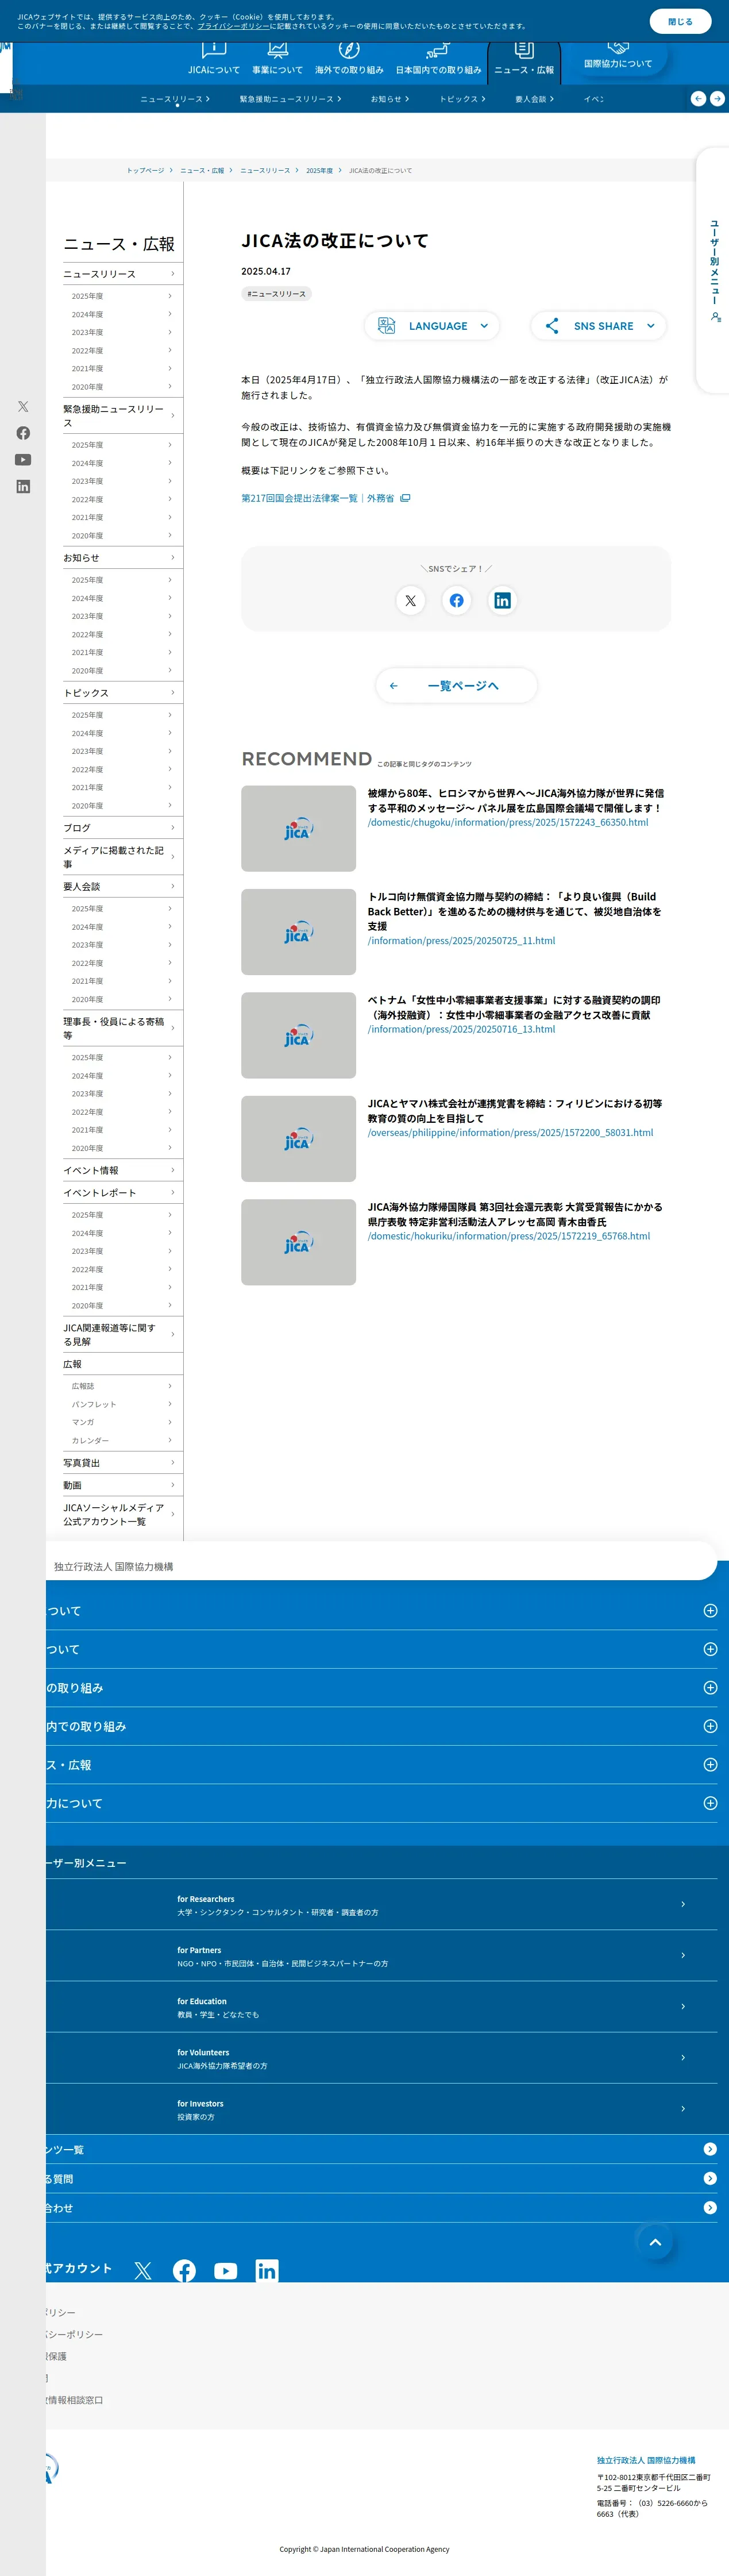Open footer LinkedIn official account icon
This screenshot has height=2576, width=729.
point(267,2271)
